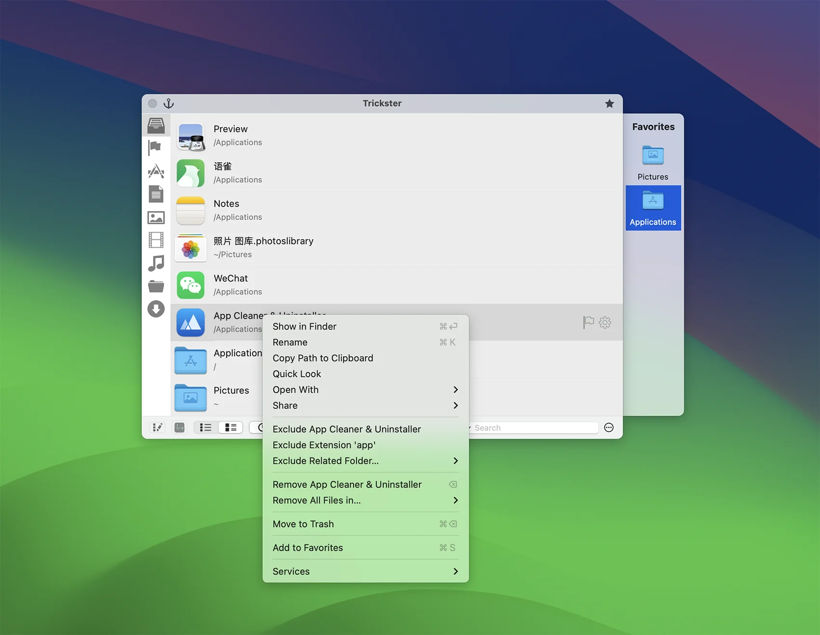
Task: Select Quick Look in the context menu
Action: 365,374
